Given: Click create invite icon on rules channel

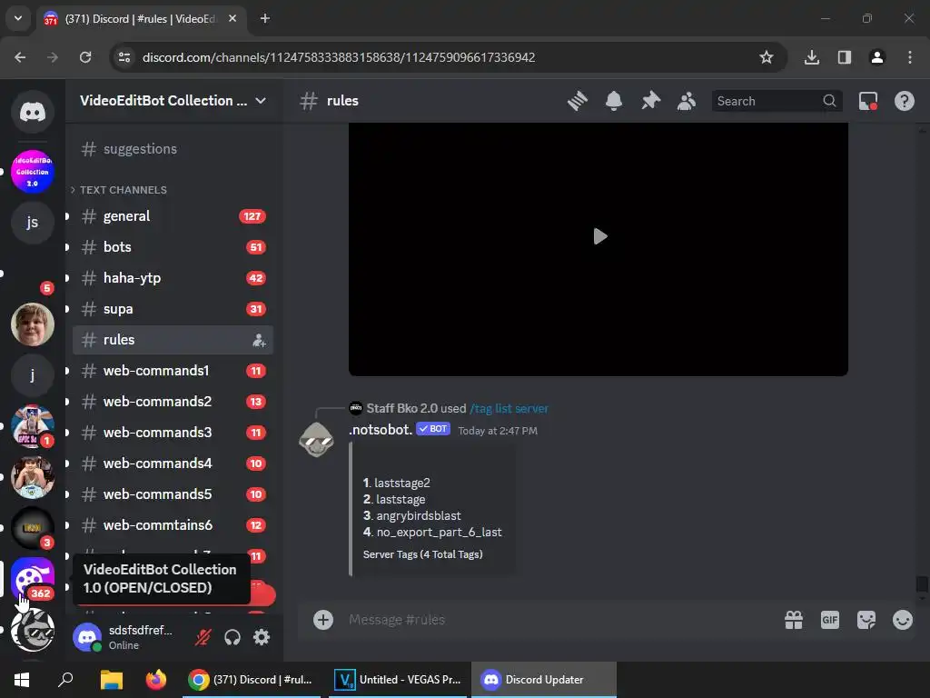Looking at the screenshot, I should pos(259,340).
